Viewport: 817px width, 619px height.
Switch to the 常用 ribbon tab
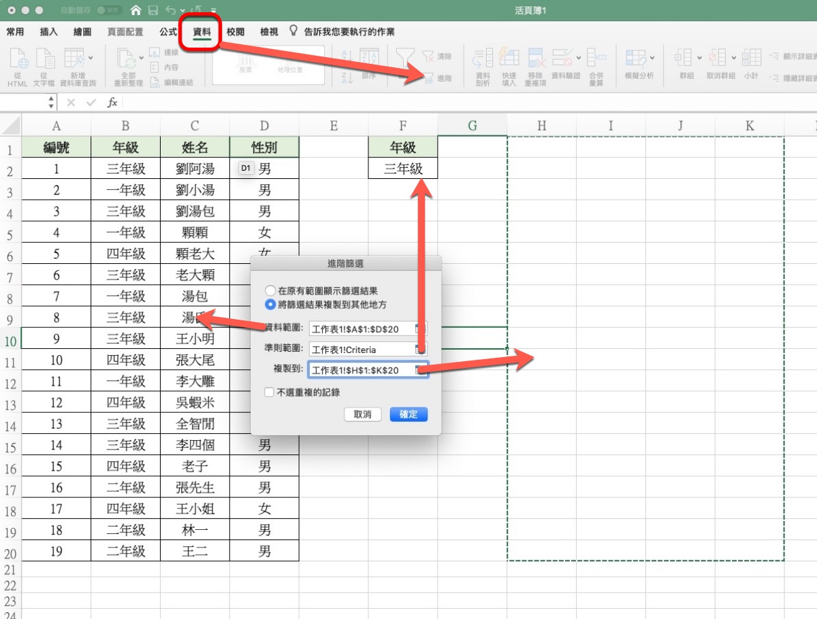tap(15, 32)
